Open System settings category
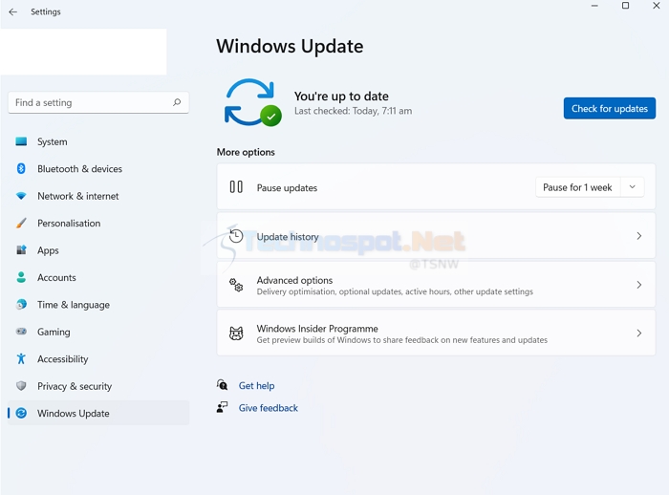This screenshot has height=495, width=669. point(98,141)
